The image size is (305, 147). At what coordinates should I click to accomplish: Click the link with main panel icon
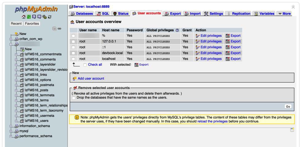pyautogui.click(x=59, y=28)
